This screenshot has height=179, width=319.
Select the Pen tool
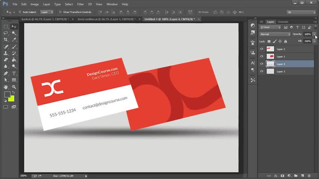pos(6,73)
